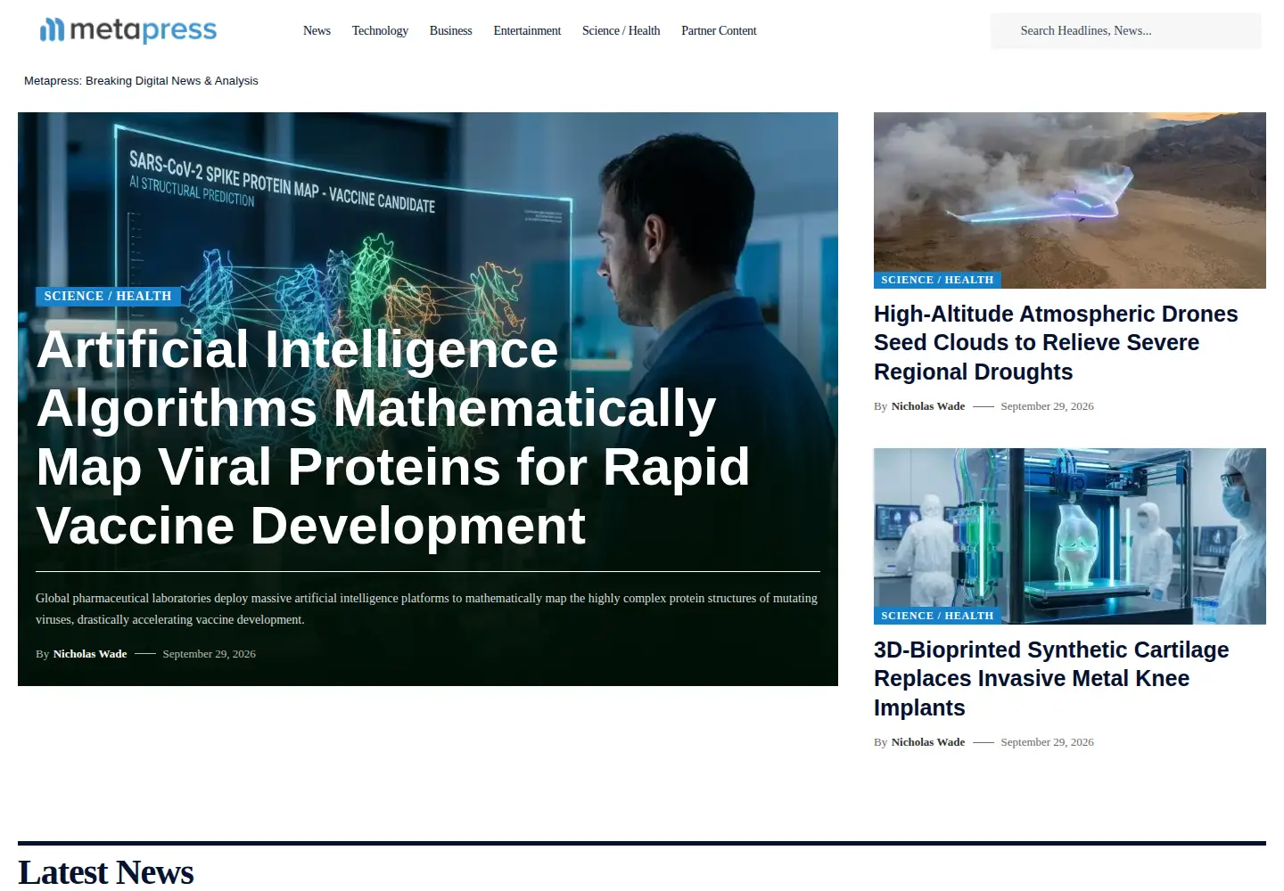Click the drone cloud seeding thumbnail

click(x=1069, y=200)
